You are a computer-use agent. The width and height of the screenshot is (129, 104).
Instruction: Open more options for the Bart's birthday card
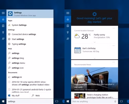pyautogui.click(x=114, y=46)
